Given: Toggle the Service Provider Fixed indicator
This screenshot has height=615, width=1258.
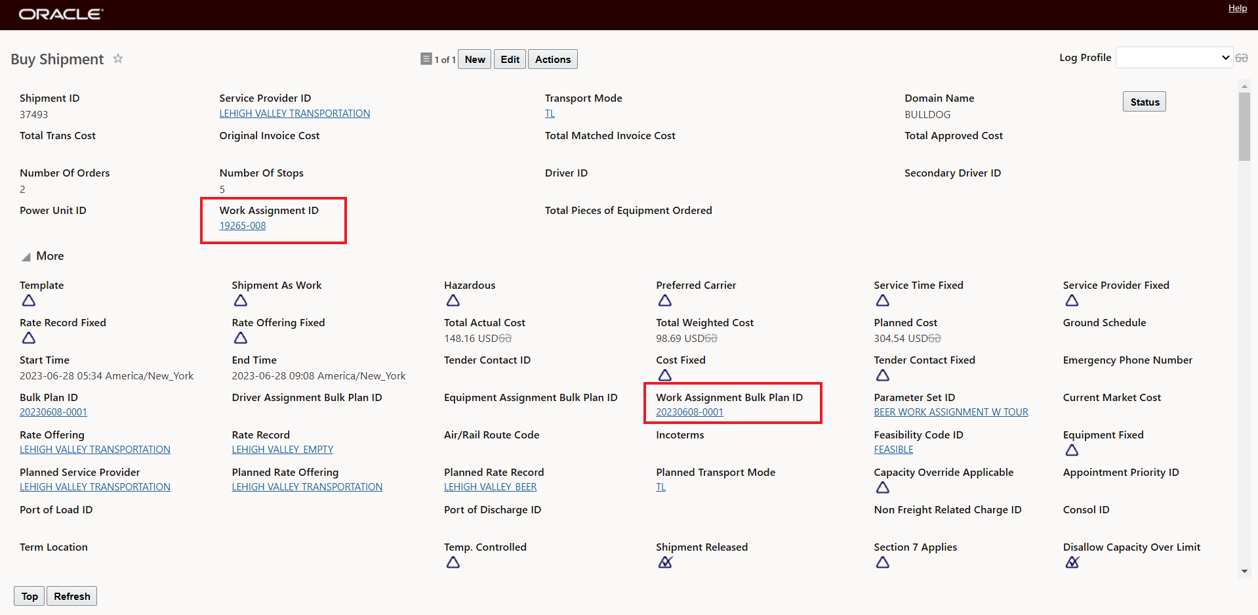Looking at the screenshot, I should tap(1072, 301).
